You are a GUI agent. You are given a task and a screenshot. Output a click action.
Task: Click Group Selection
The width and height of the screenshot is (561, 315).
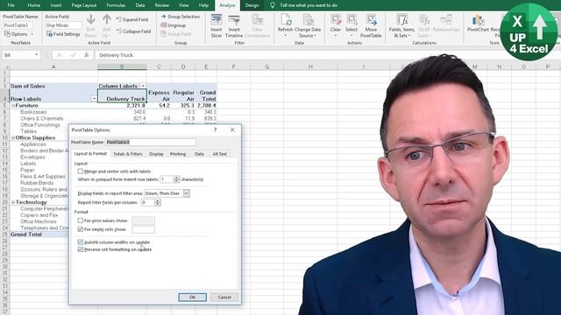[x=181, y=17]
